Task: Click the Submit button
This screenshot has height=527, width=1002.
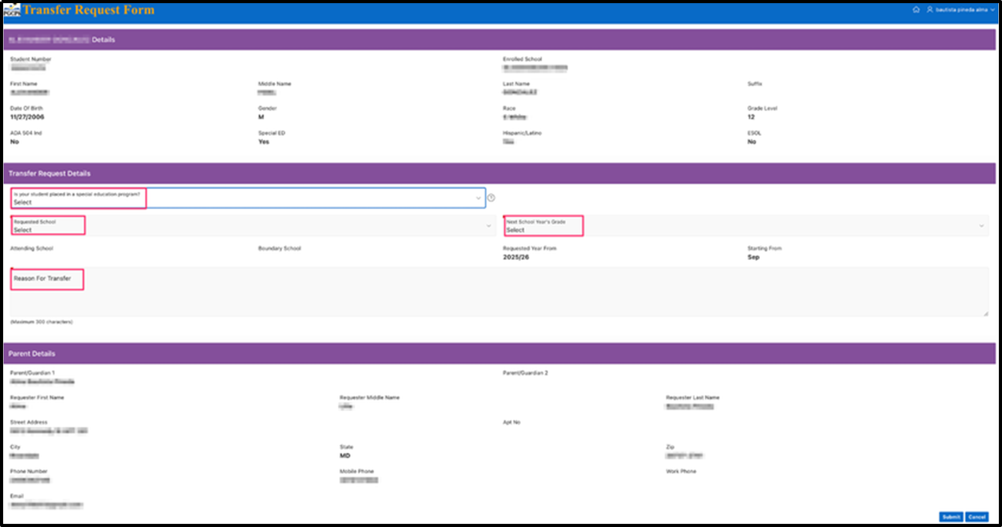Action: (x=951, y=517)
